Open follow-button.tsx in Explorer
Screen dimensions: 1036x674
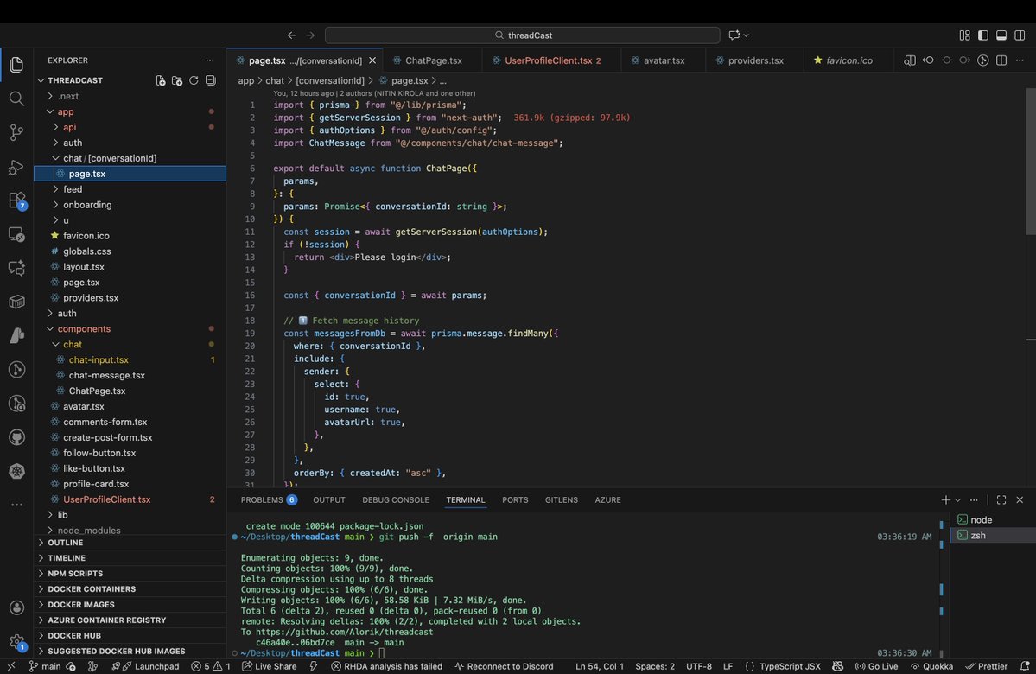(x=130, y=454)
